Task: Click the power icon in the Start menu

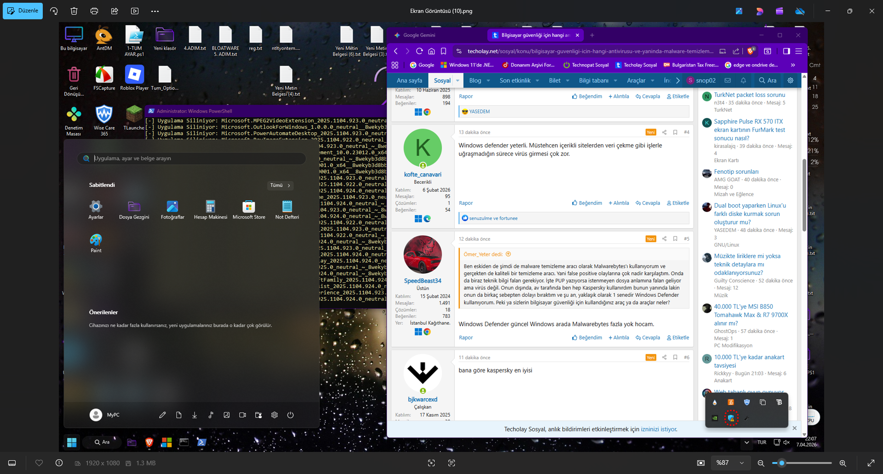Action: click(291, 415)
